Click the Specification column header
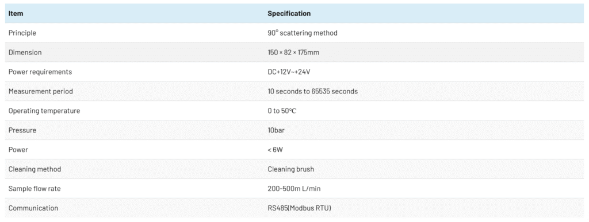Image resolution: width=589 pixels, height=222 pixels. (289, 13)
